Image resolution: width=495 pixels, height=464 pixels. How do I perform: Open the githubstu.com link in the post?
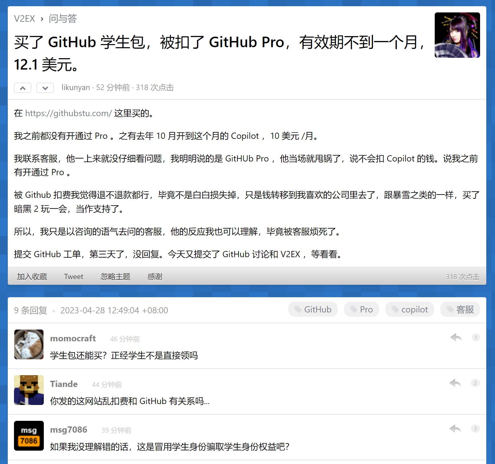pos(68,113)
